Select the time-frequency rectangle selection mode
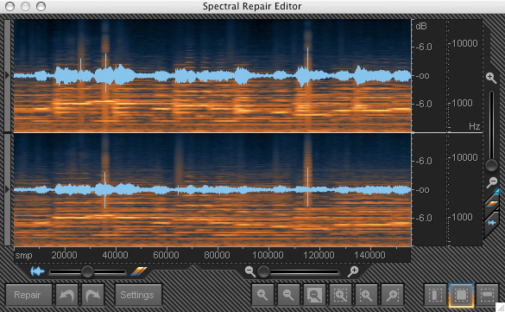This screenshot has height=312, width=505. pyautogui.click(x=461, y=295)
